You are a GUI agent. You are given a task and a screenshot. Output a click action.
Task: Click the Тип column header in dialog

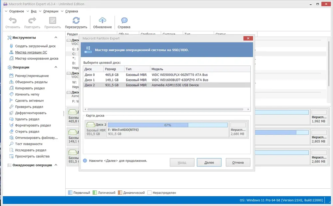coord(137,69)
